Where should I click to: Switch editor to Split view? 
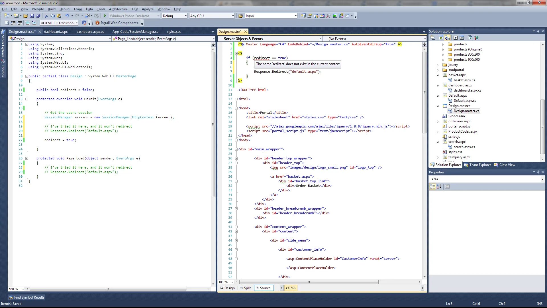[x=245, y=288]
